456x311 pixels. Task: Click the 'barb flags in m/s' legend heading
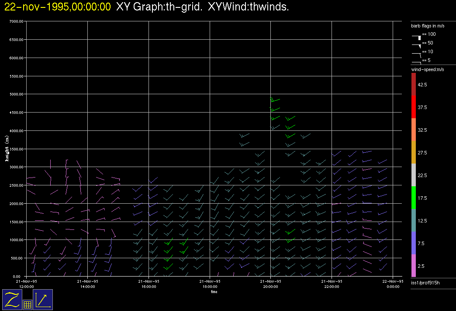428,26
